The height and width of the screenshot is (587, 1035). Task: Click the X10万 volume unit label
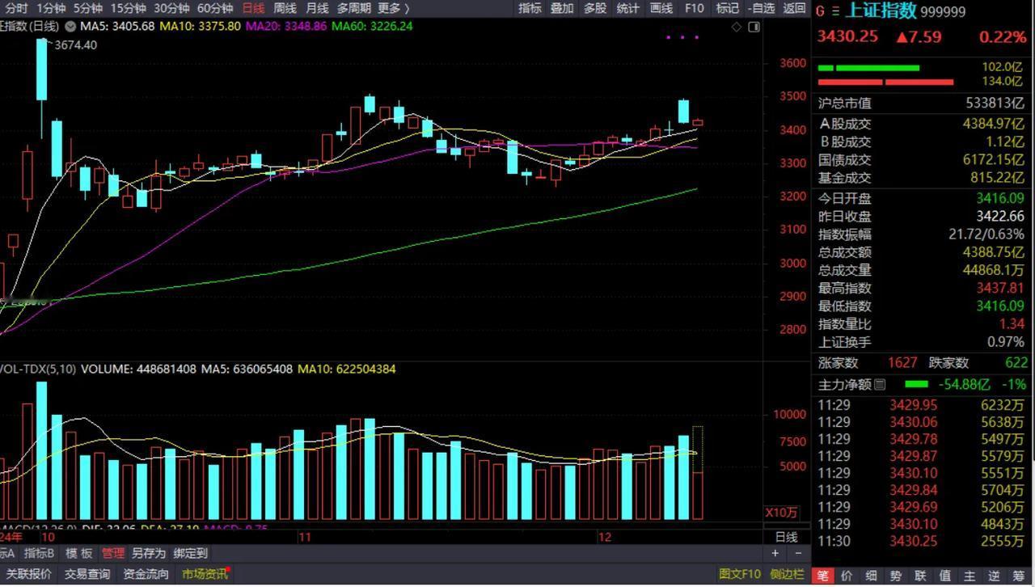click(x=782, y=513)
